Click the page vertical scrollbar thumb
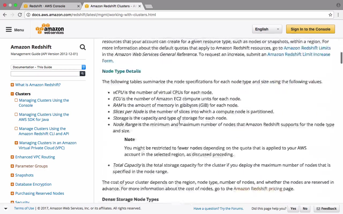 pos(341,58)
